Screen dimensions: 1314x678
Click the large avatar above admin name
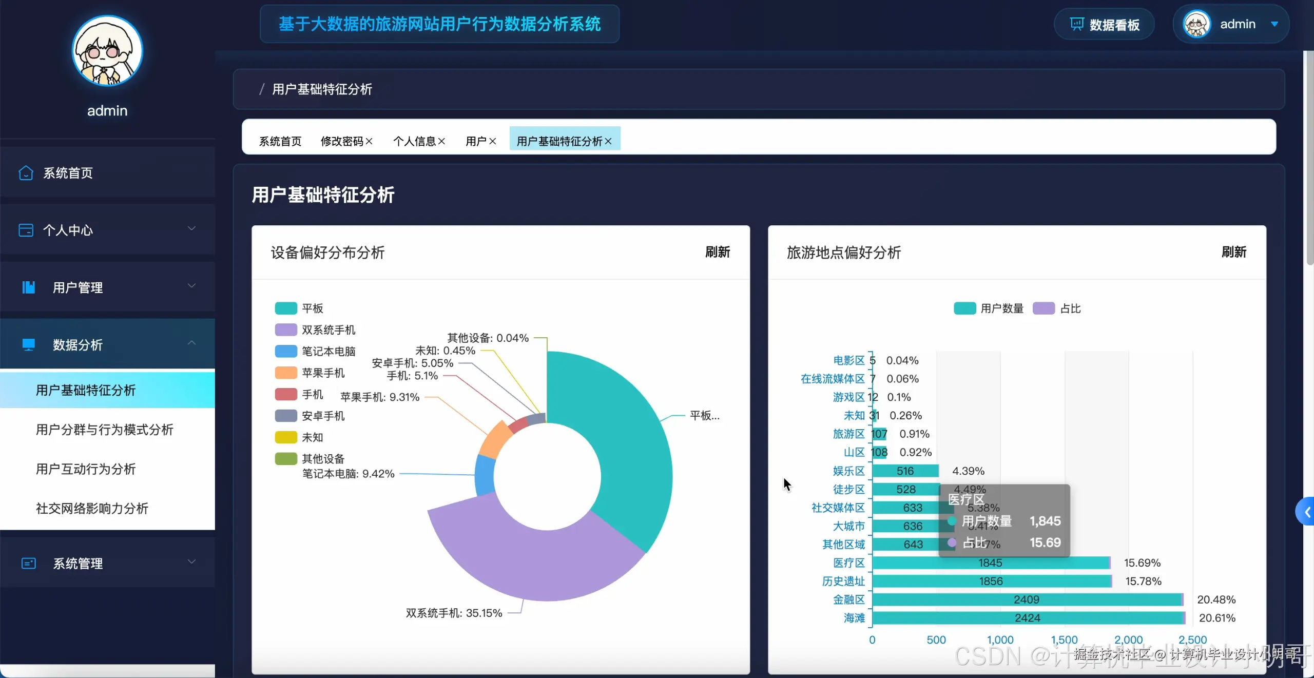click(x=107, y=51)
